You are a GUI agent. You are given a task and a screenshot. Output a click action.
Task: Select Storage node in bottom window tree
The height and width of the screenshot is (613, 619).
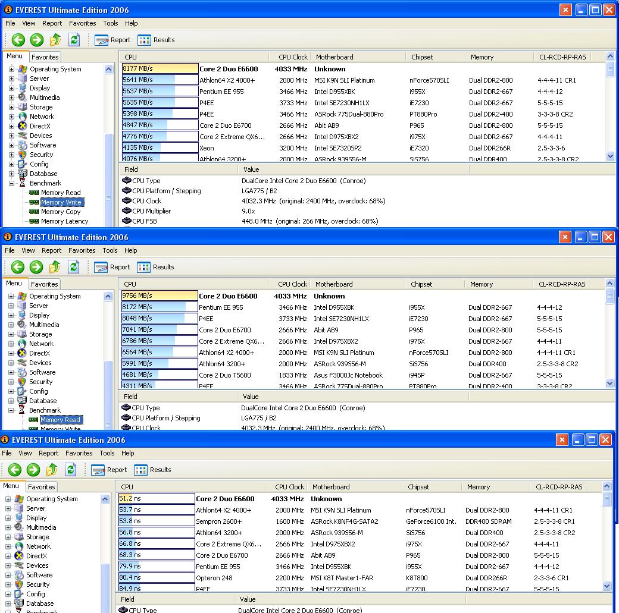pyautogui.click(x=37, y=537)
